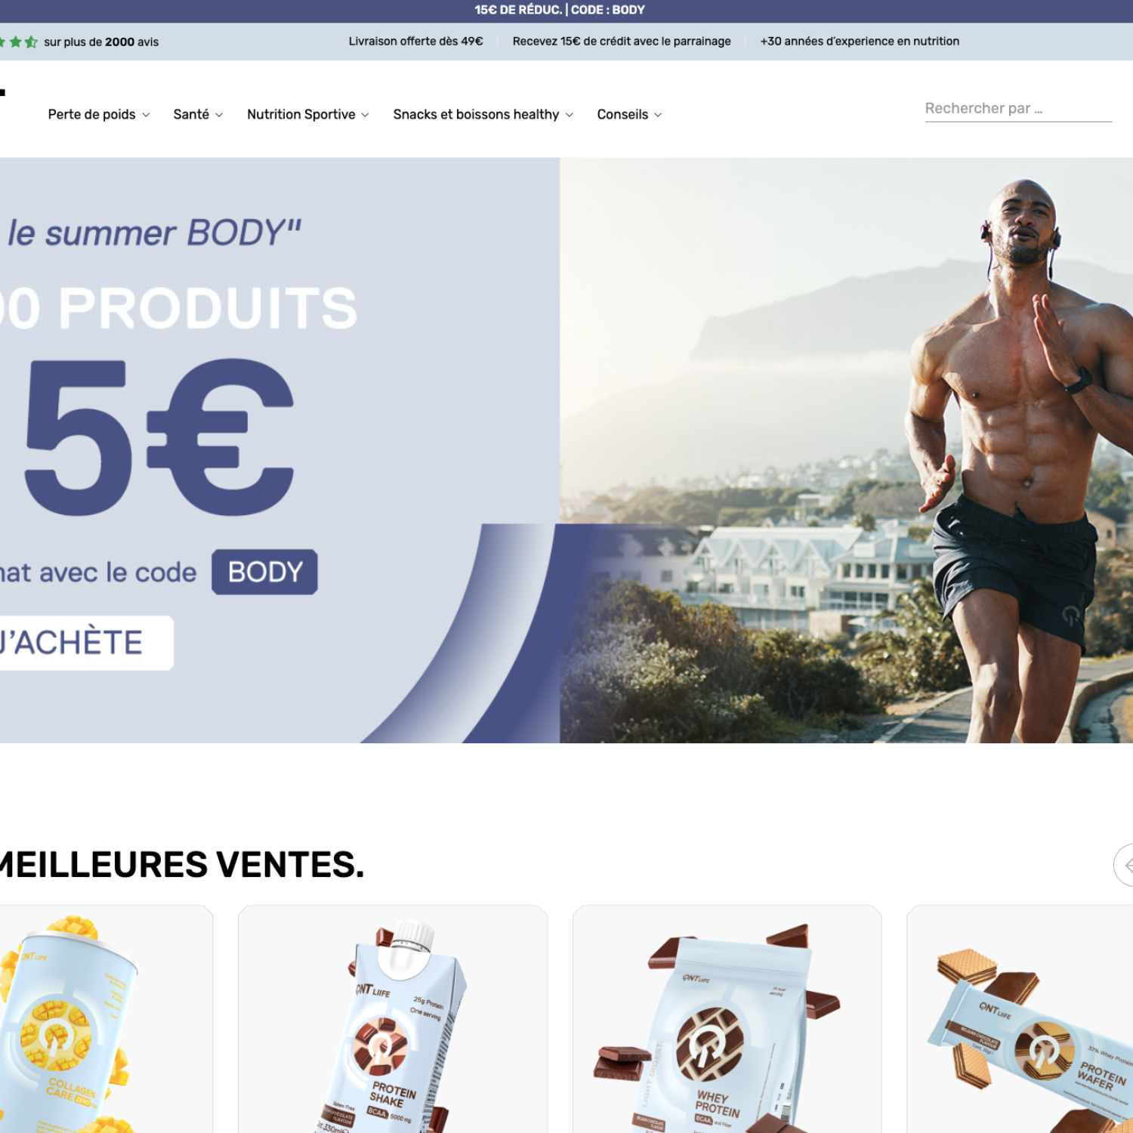1133x1133 pixels.
Task: Focus the Rechercher par search field
Action: (x=1018, y=109)
